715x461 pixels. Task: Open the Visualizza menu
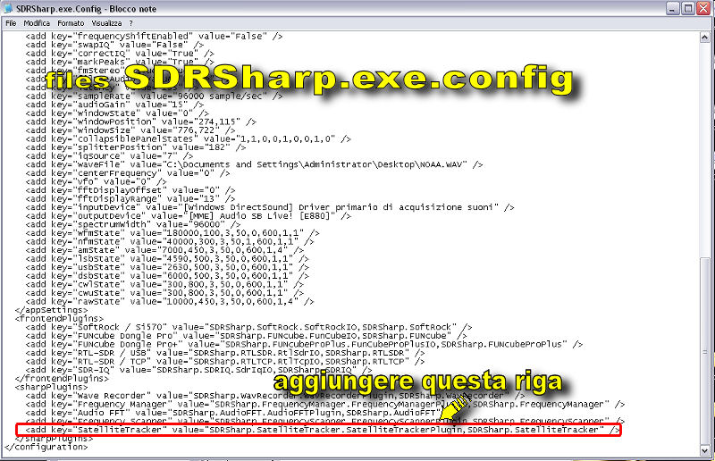(x=106, y=23)
